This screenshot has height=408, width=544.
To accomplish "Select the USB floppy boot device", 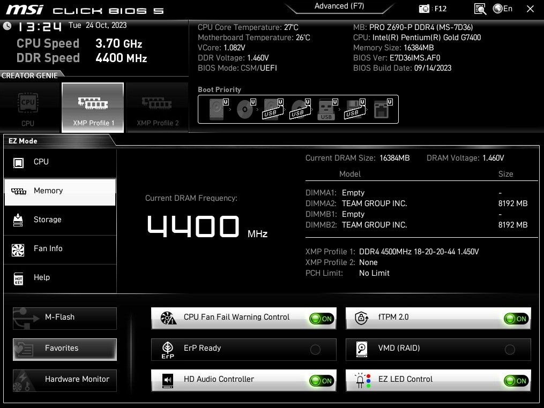I will (x=355, y=109).
